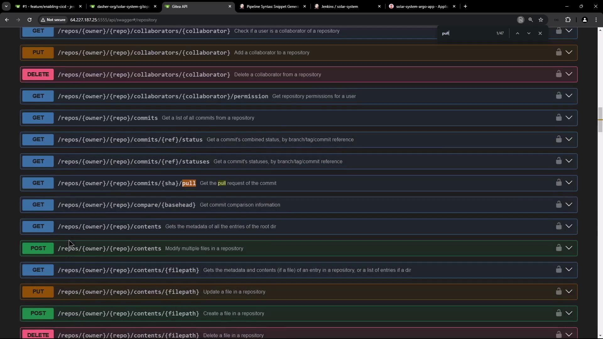Screen dimensions: 603x339
Task: Switch to Jenkins / solar-system tab
Action: click(x=339, y=6)
